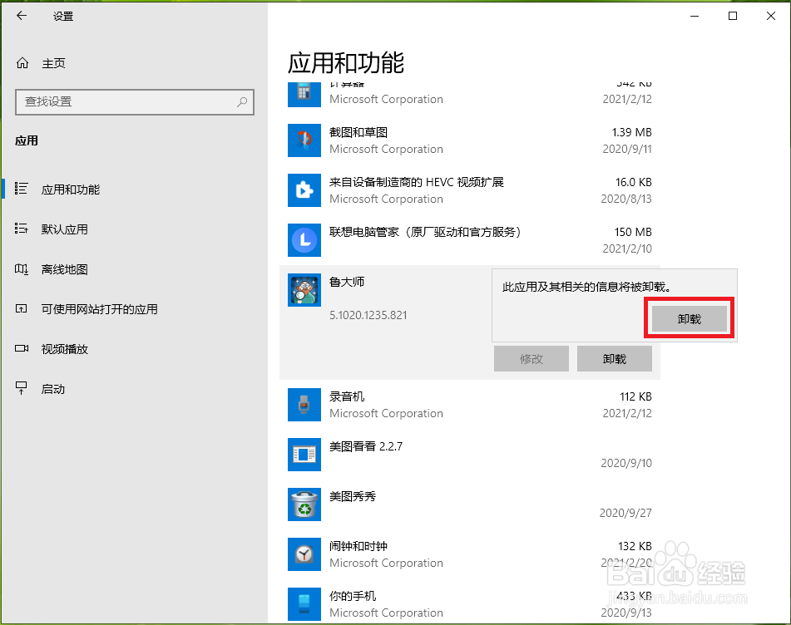Click the 你的手机 app icon
This screenshot has width=791, height=625.
tap(304, 604)
